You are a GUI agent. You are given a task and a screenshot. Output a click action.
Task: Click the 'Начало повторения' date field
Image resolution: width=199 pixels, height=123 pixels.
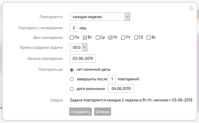(83, 58)
